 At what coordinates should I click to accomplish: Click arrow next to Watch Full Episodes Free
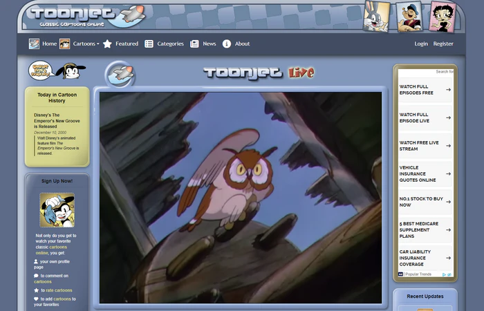click(448, 90)
